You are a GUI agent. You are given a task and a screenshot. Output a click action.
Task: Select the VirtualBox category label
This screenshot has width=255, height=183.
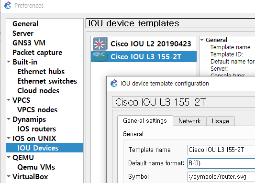click(x=30, y=177)
